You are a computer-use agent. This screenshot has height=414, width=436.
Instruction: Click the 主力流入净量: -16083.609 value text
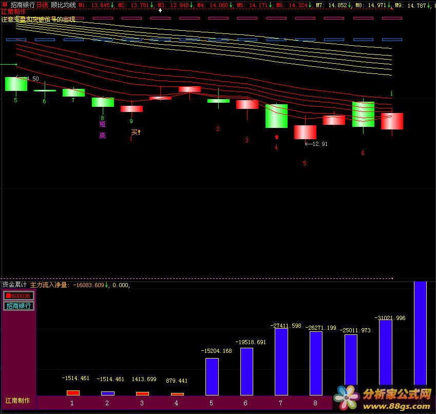click(x=67, y=285)
